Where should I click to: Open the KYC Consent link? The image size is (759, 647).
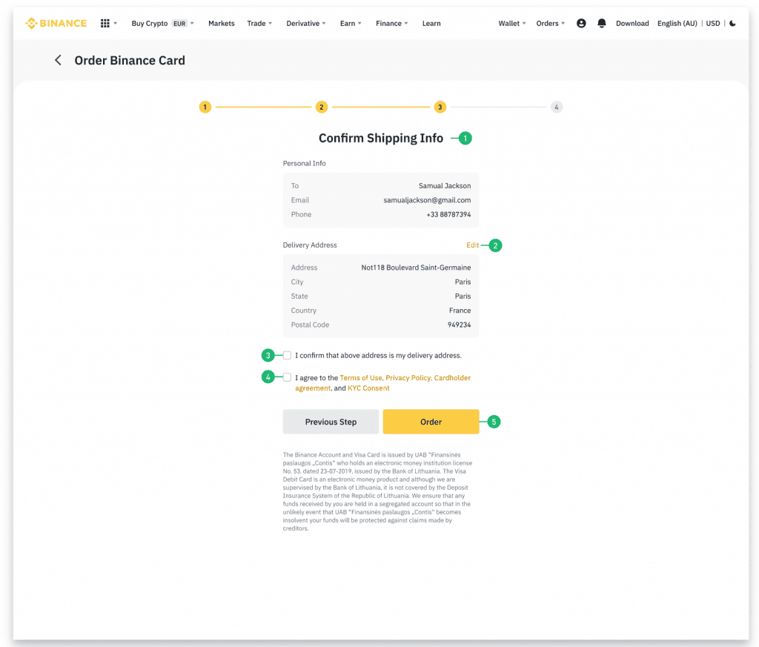coord(368,388)
